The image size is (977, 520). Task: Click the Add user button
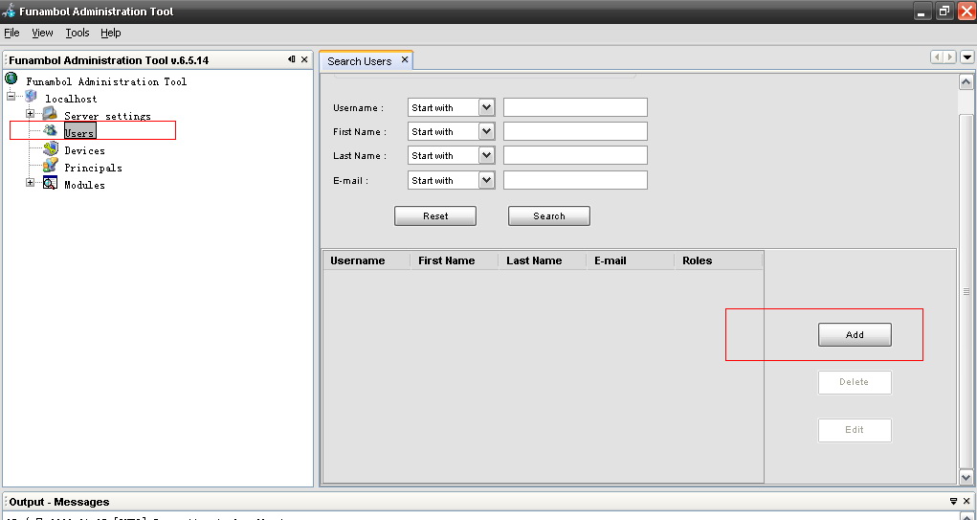855,335
